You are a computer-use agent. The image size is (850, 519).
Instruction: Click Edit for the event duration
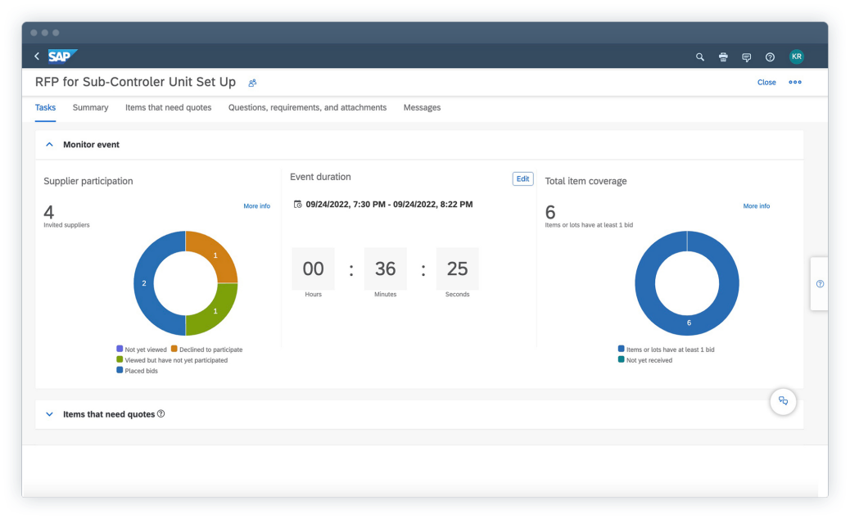pyautogui.click(x=522, y=178)
